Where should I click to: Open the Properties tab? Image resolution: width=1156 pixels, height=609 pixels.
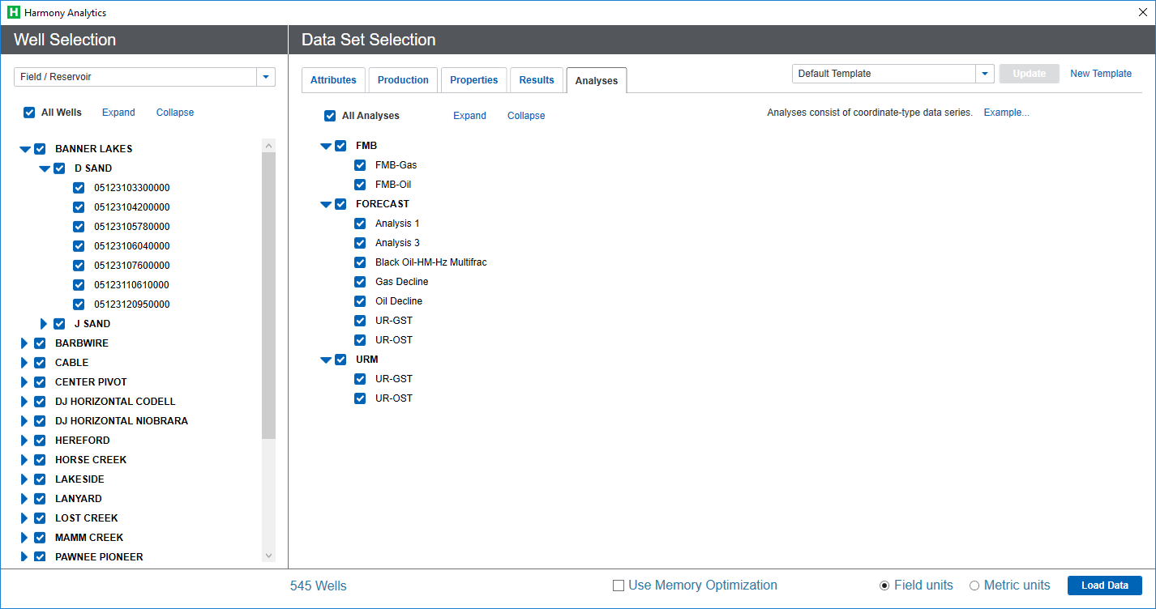pyautogui.click(x=474, y=80)
